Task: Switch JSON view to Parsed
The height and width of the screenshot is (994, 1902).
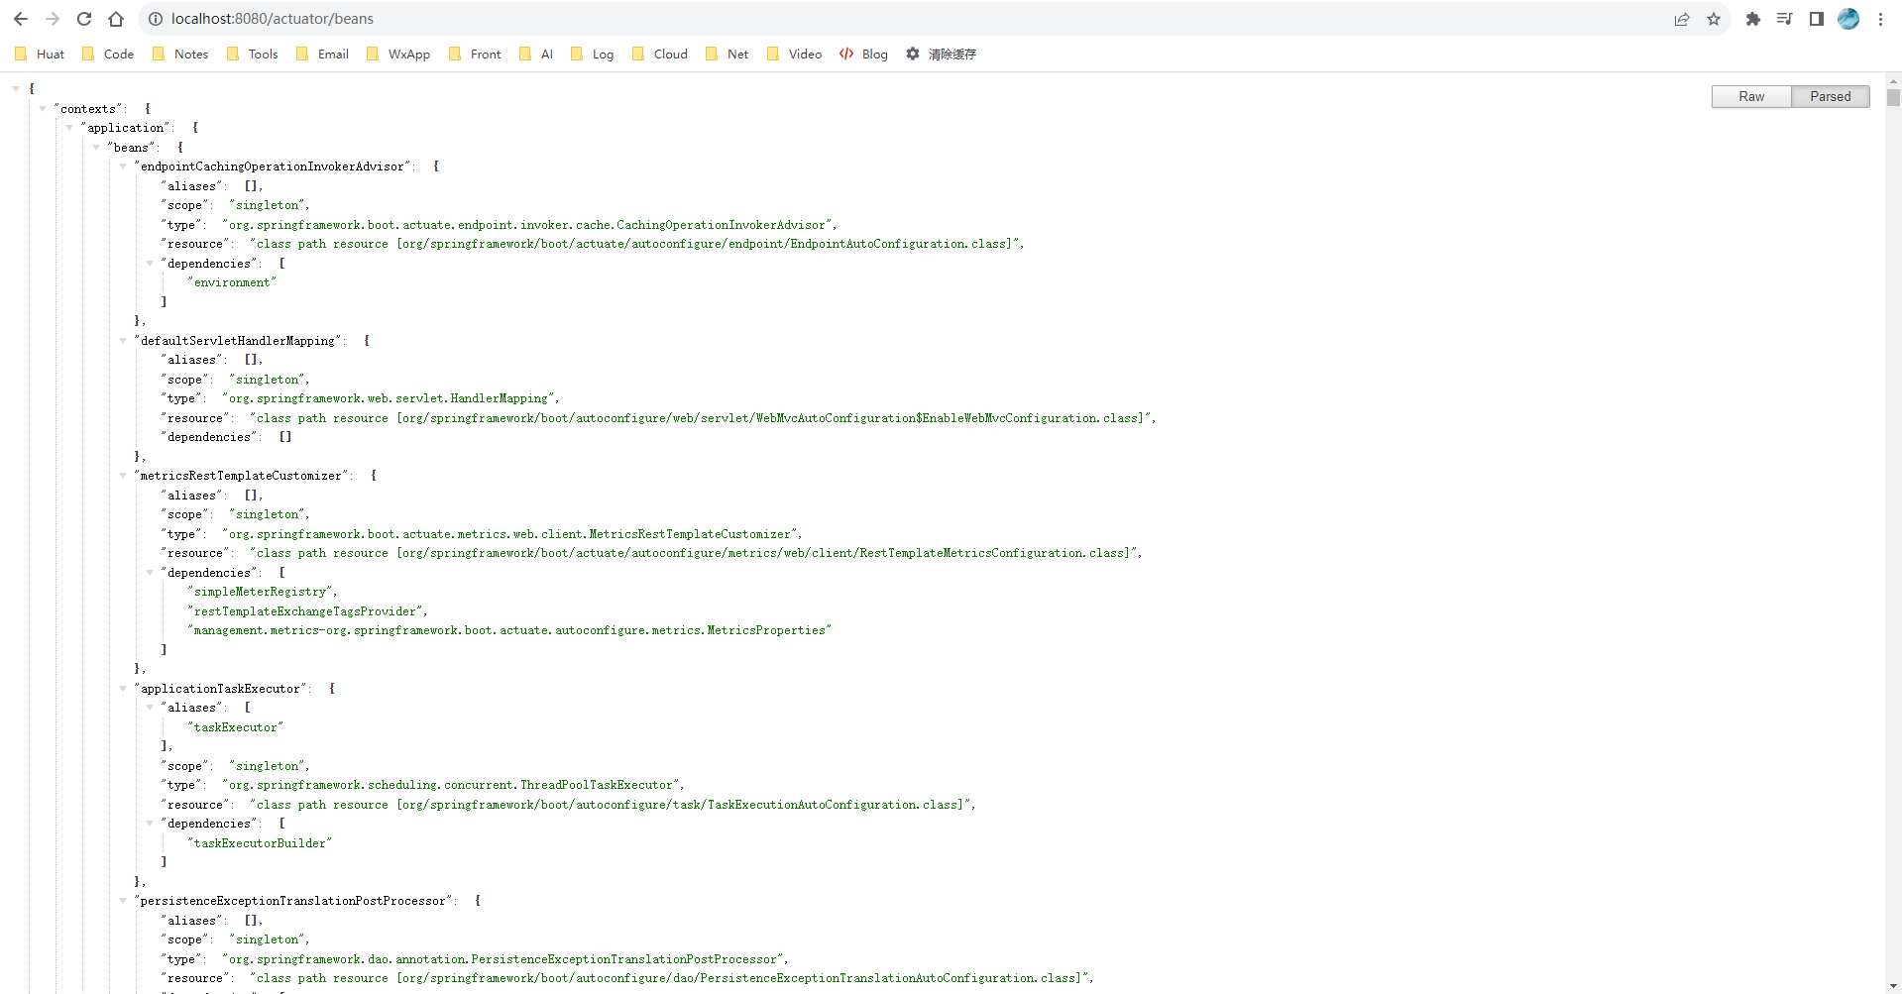Action: pos(1830,96)
